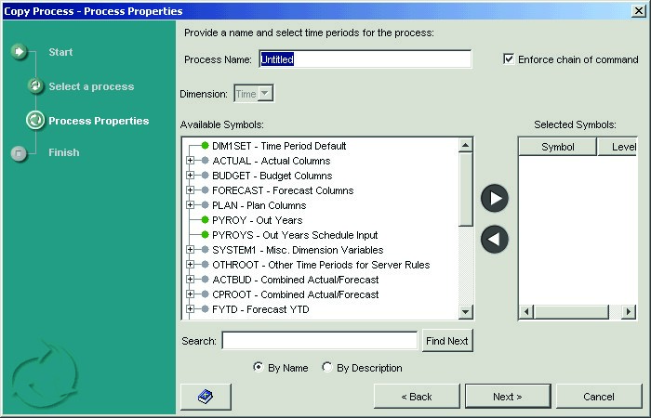651x418 pixels.
Task: Click the right arrow add symbol button
Action: (495, 199)
